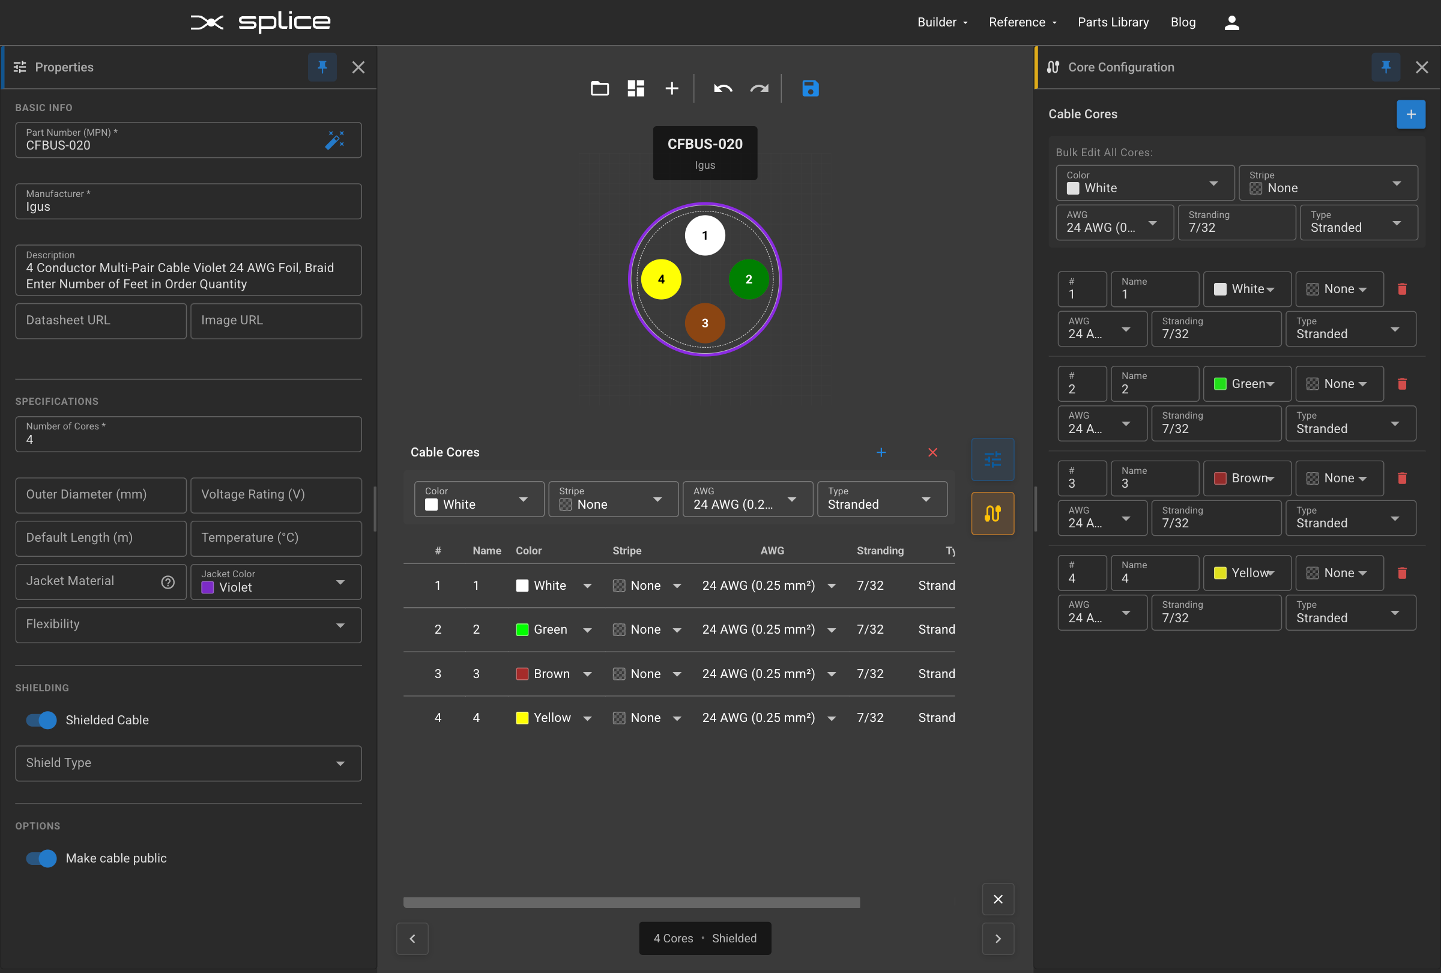Image resolution: width=1441 pixels, height=973 pixels.
Task: Open a saved cable with the folder icon
Action: tap(599, 88)
